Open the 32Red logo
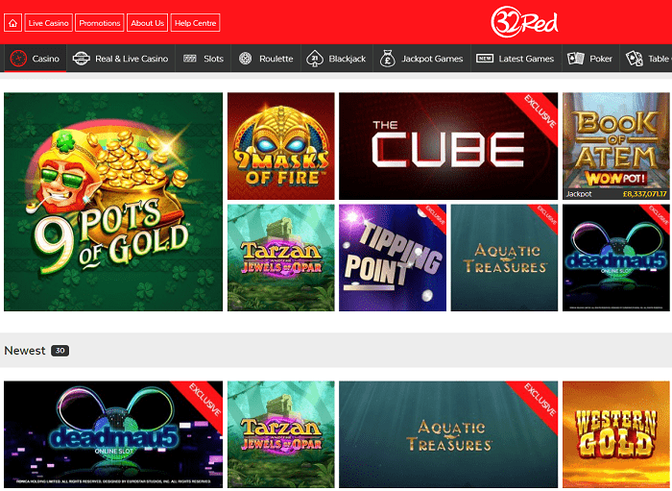 coord(524,22)
